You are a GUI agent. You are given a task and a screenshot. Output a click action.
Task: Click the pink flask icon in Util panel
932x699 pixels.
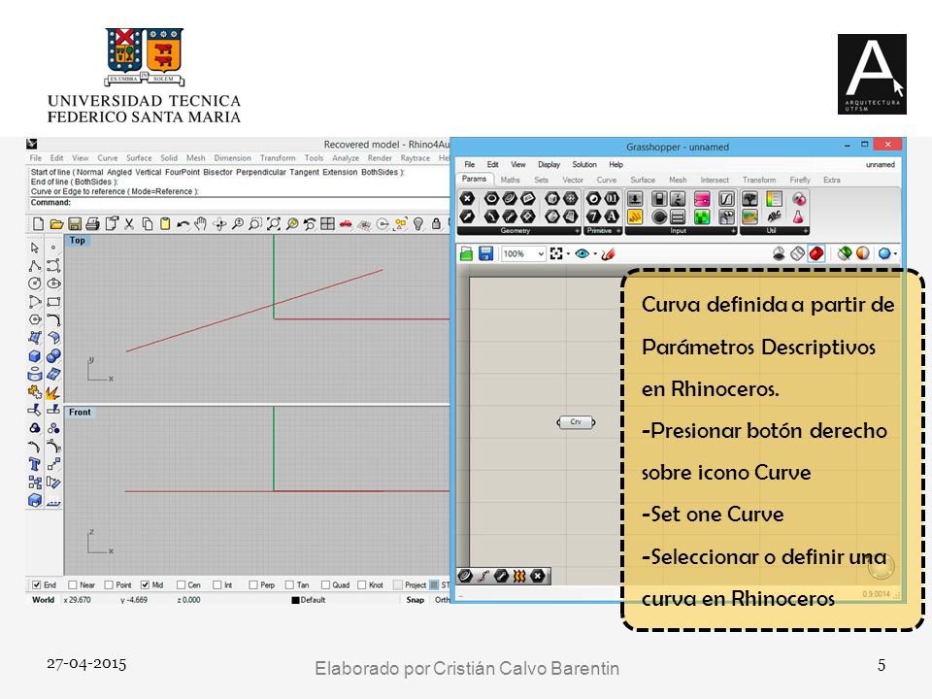[x=798, y=216]
